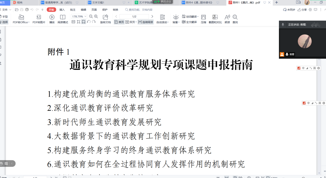Click the page number input field
Viewport: 326px width, 178px height.
134,17
